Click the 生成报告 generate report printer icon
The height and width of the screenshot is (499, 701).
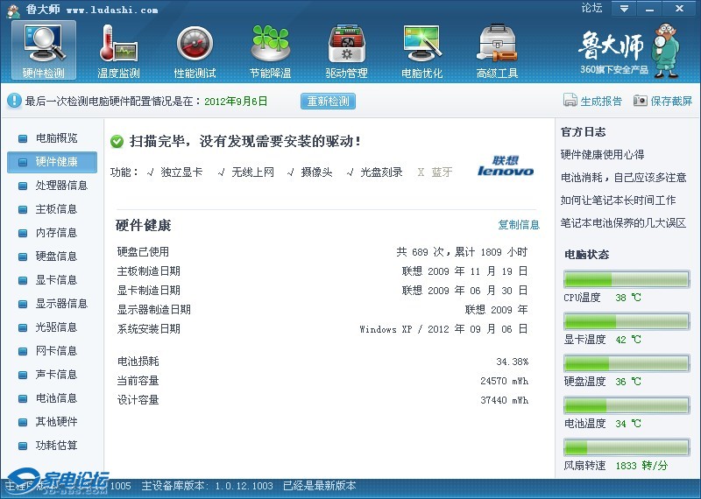pyautogui.click(x=570, y=101)
